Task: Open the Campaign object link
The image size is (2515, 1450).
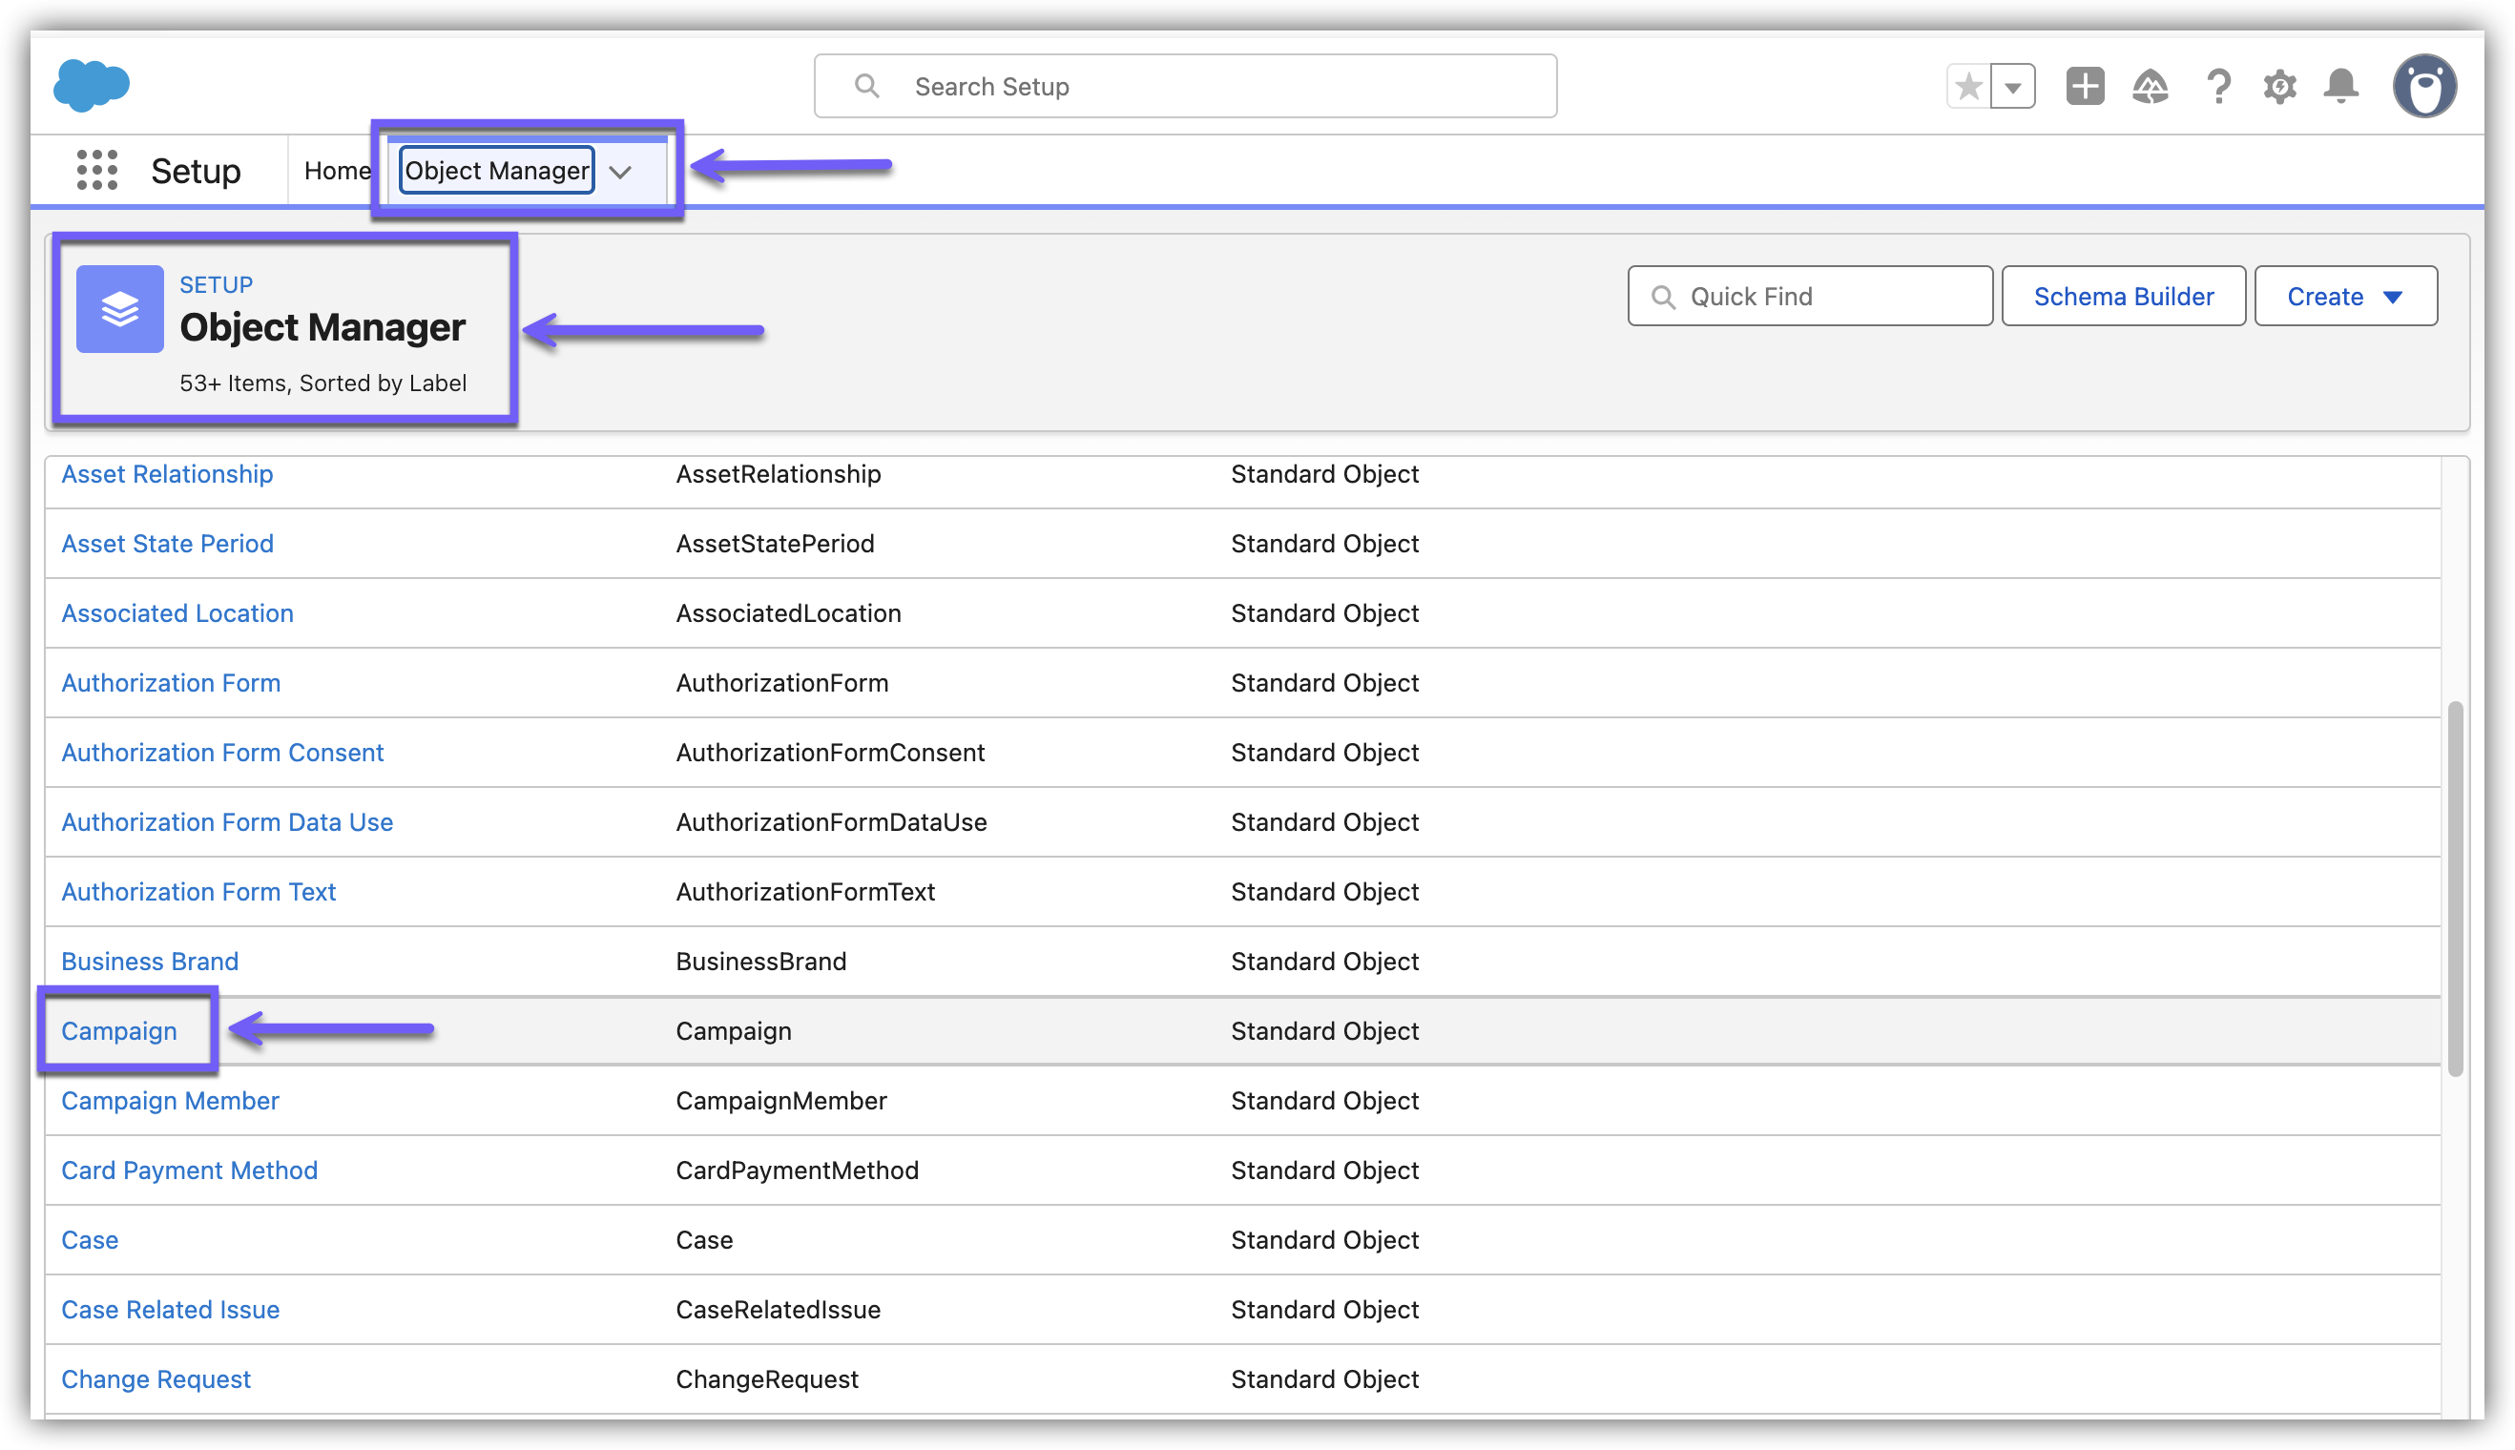Action: point(118,1030)
